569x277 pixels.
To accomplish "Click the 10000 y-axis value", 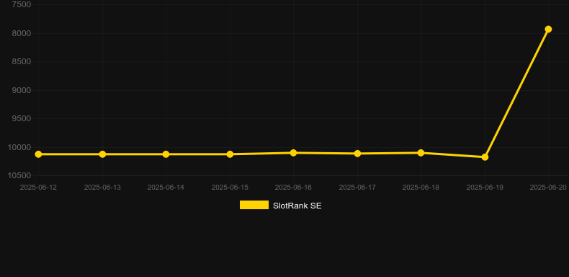I will point(19,147).
